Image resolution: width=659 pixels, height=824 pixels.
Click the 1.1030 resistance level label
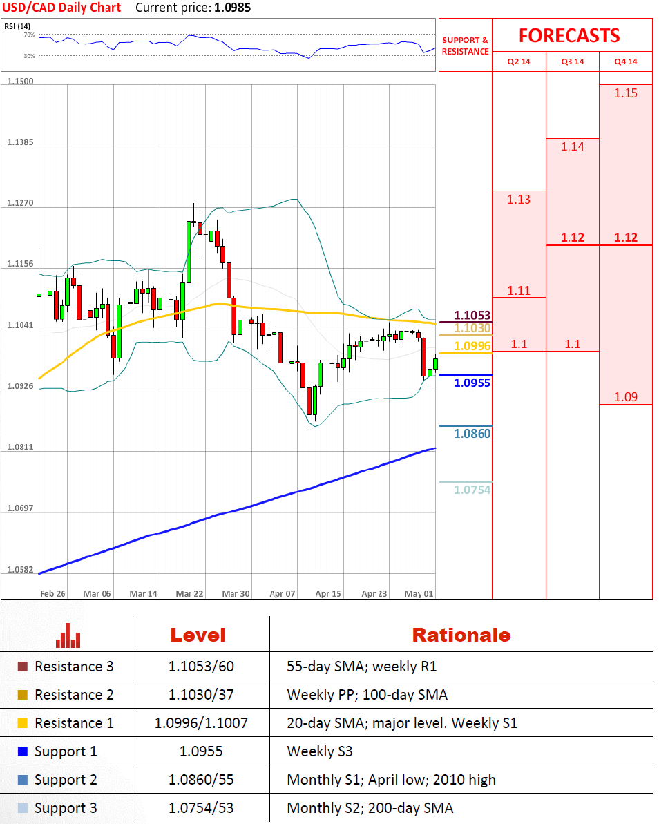click(472, 329)
